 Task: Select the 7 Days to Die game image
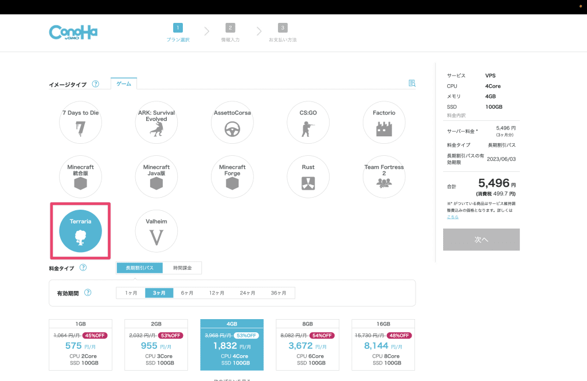pyautogui.click(x=80, y=123)
